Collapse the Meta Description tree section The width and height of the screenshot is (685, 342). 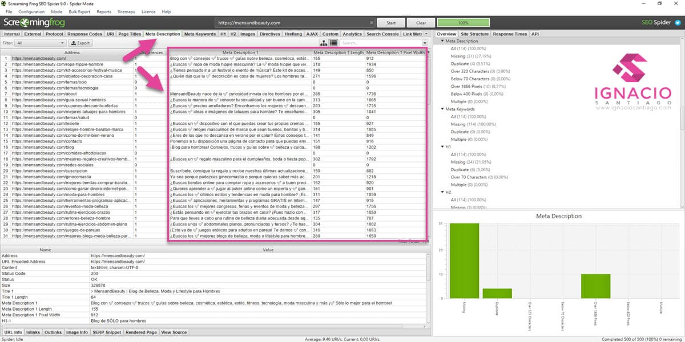pos(441,42)
